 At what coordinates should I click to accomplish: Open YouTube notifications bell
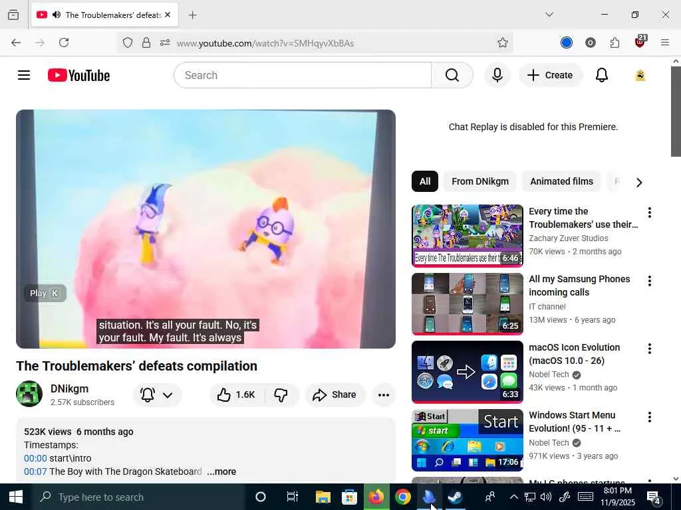[x=601, y=75]
